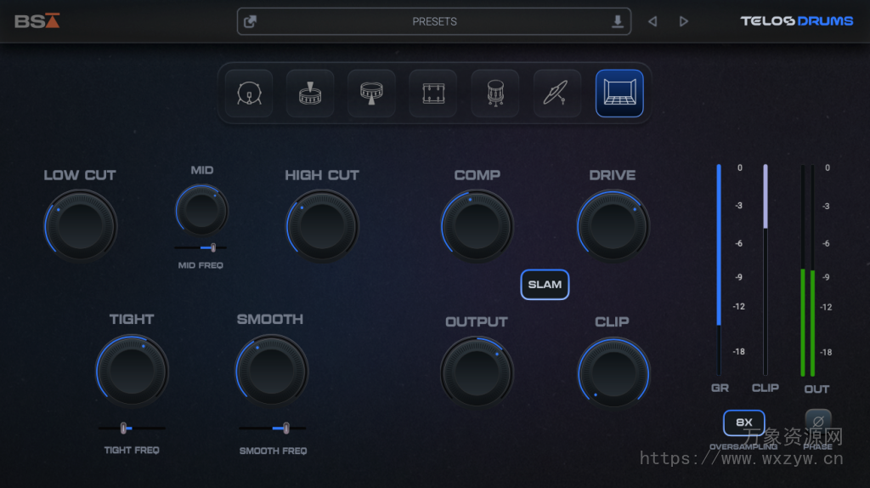Click the SMOOTH knob
The width and height of the screenshot is (870, 488).
coord(272,371)
